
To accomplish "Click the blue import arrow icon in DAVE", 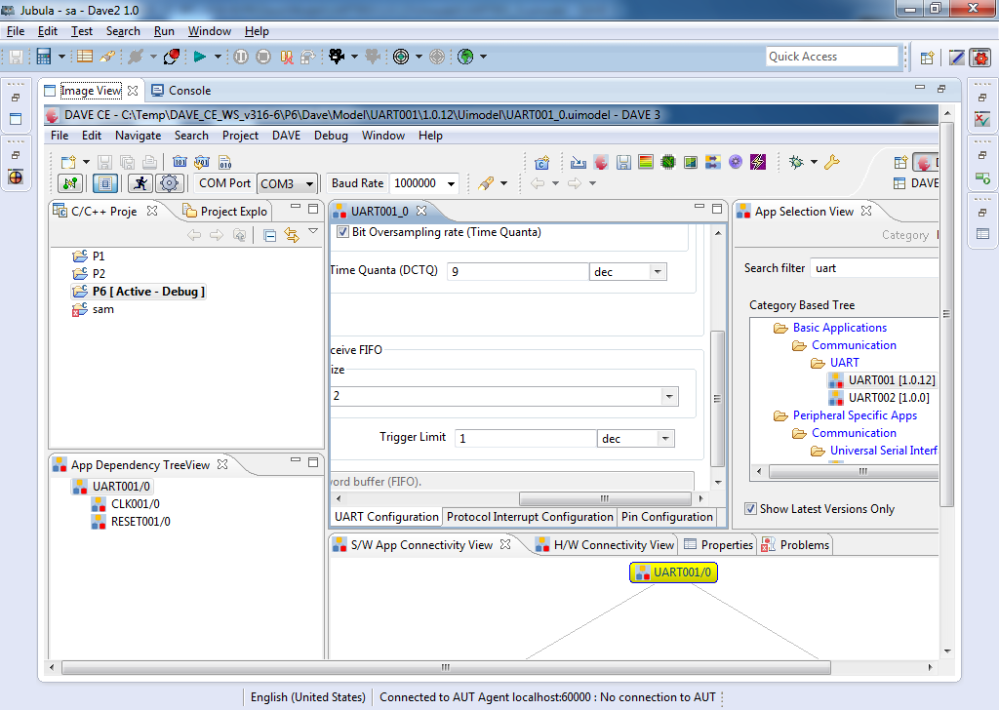I will (579, 162).
